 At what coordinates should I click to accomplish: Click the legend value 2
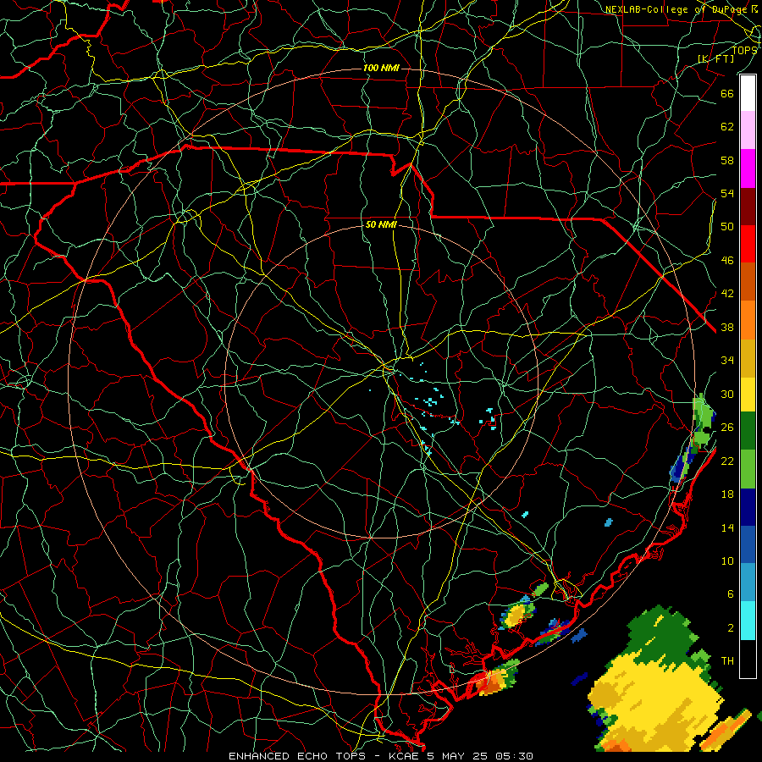731,628
